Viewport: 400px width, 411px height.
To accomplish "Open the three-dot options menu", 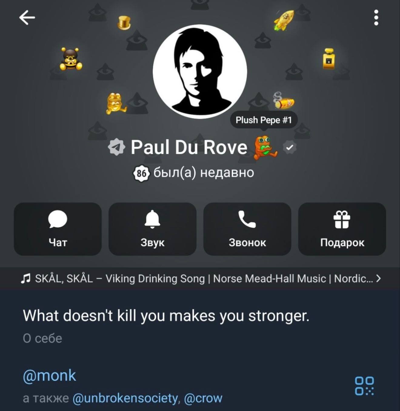I will (x=376, y=18).
